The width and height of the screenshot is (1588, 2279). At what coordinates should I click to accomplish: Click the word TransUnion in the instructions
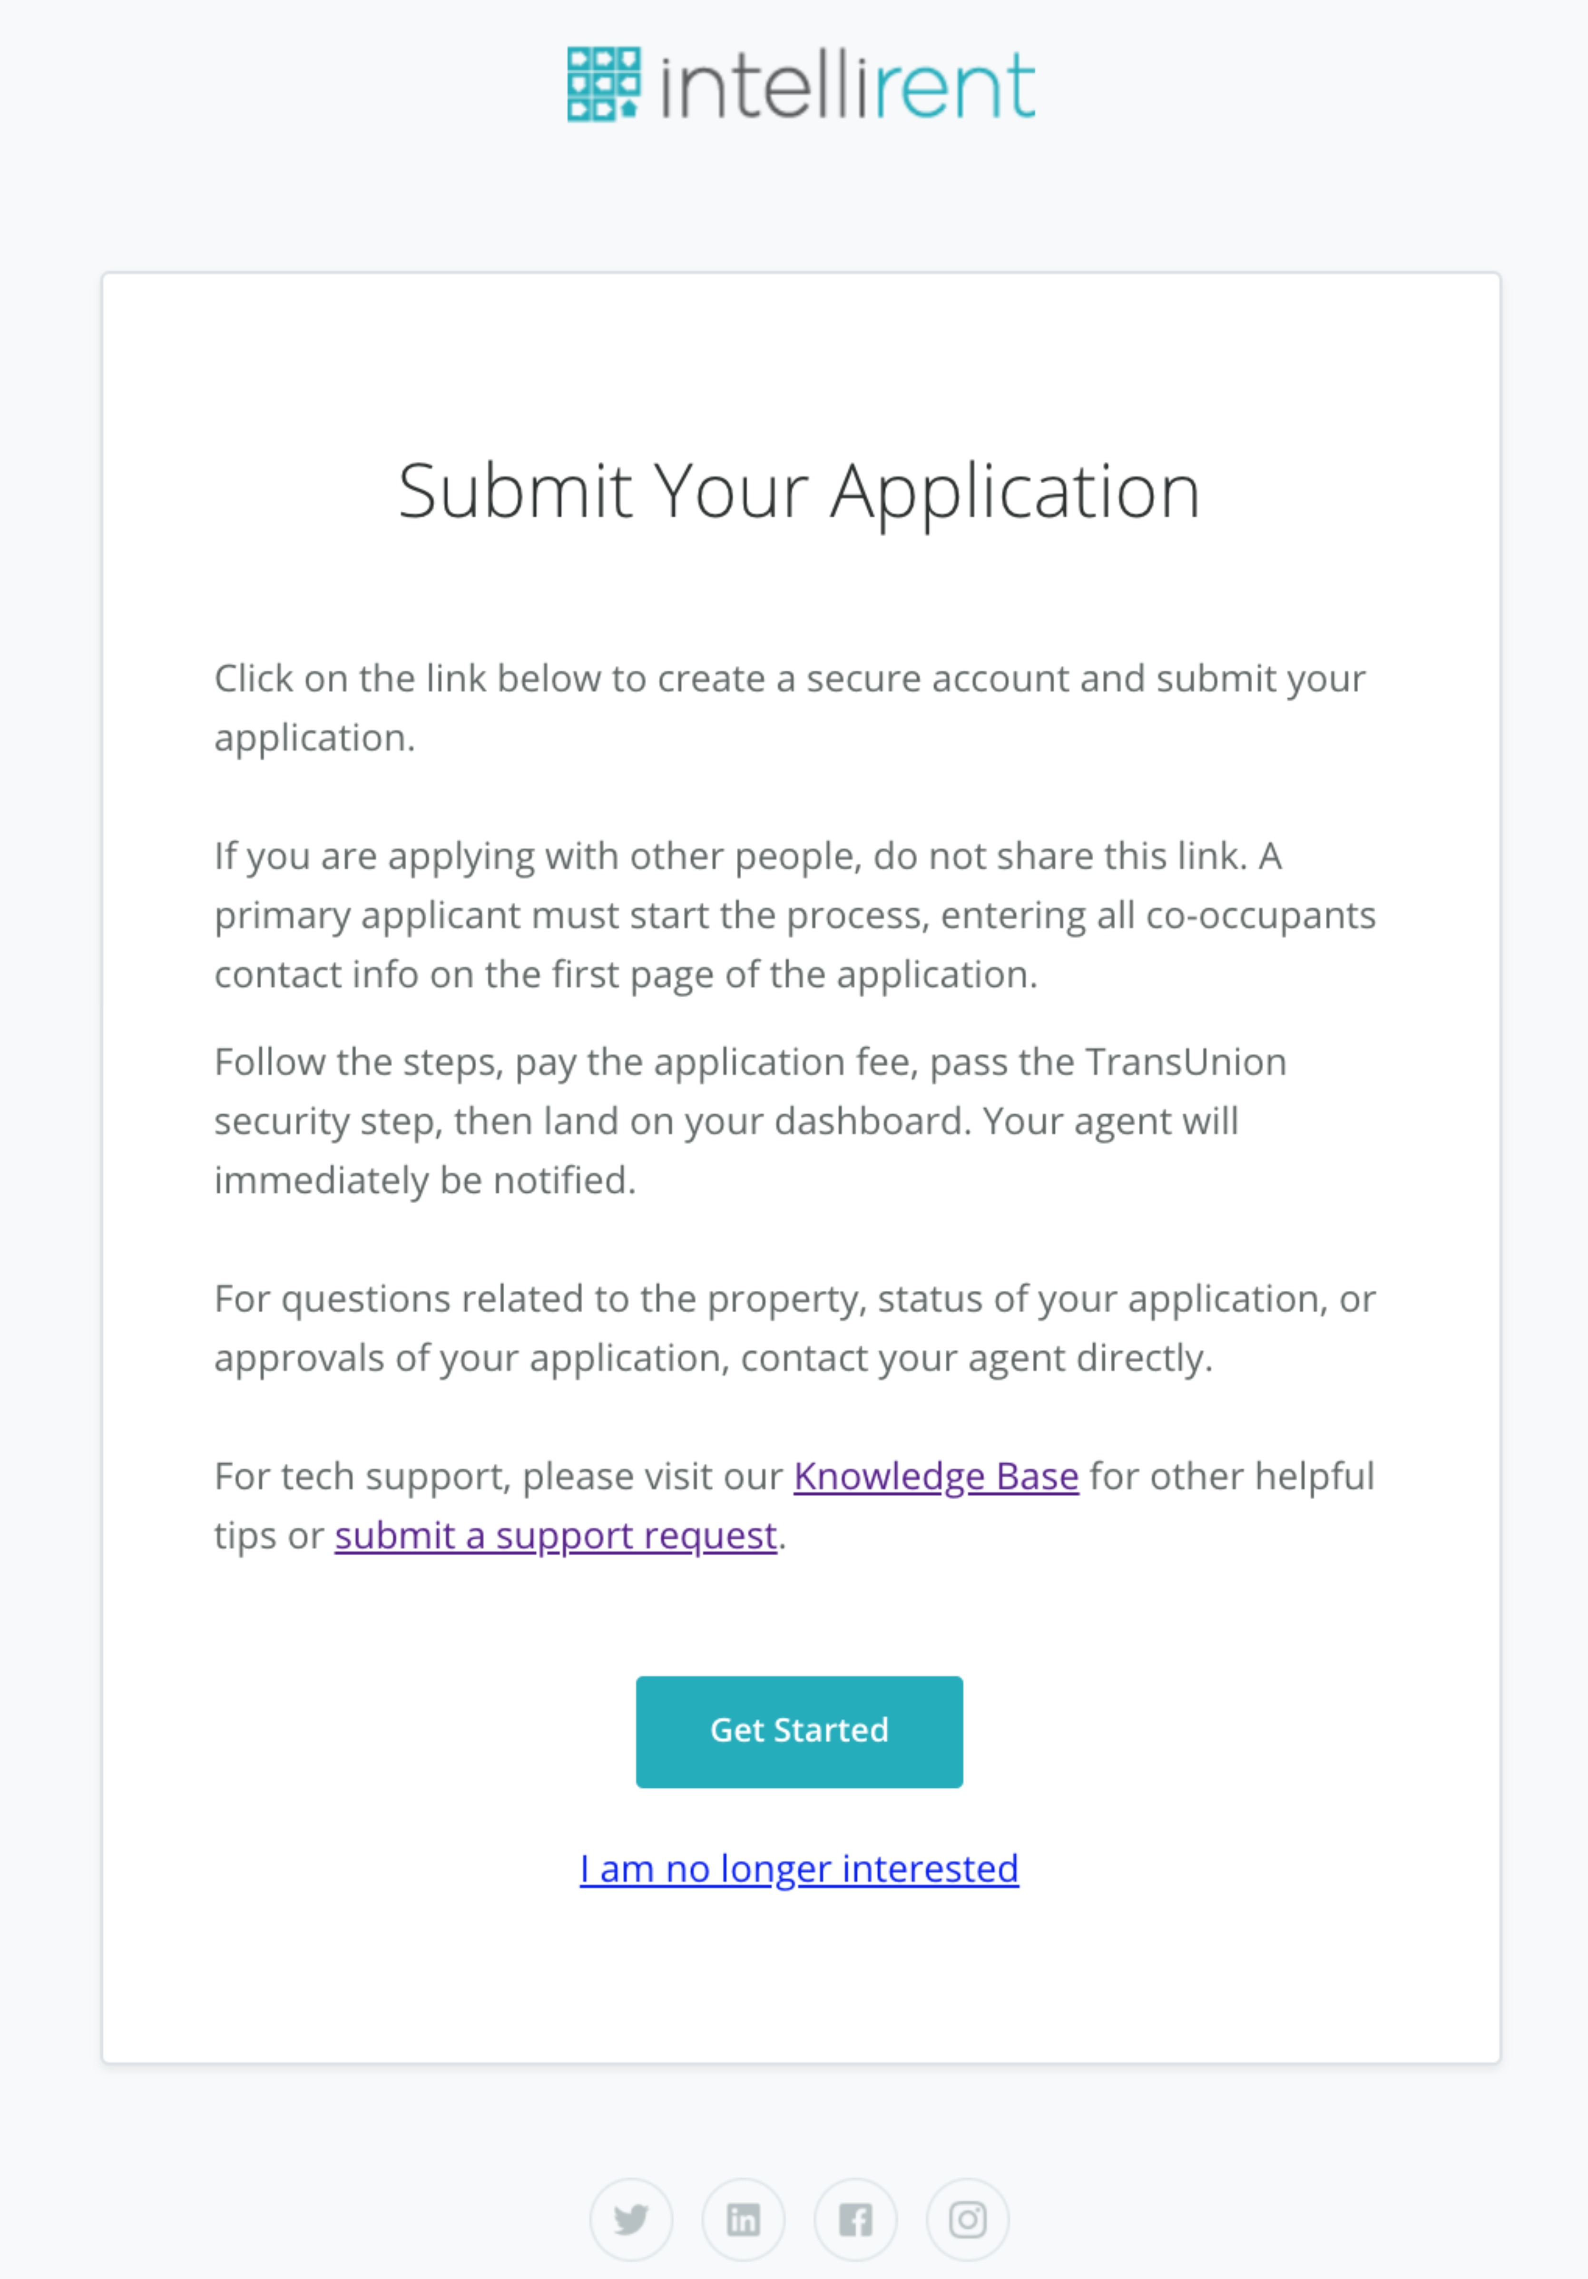tap(1186, 1062)
